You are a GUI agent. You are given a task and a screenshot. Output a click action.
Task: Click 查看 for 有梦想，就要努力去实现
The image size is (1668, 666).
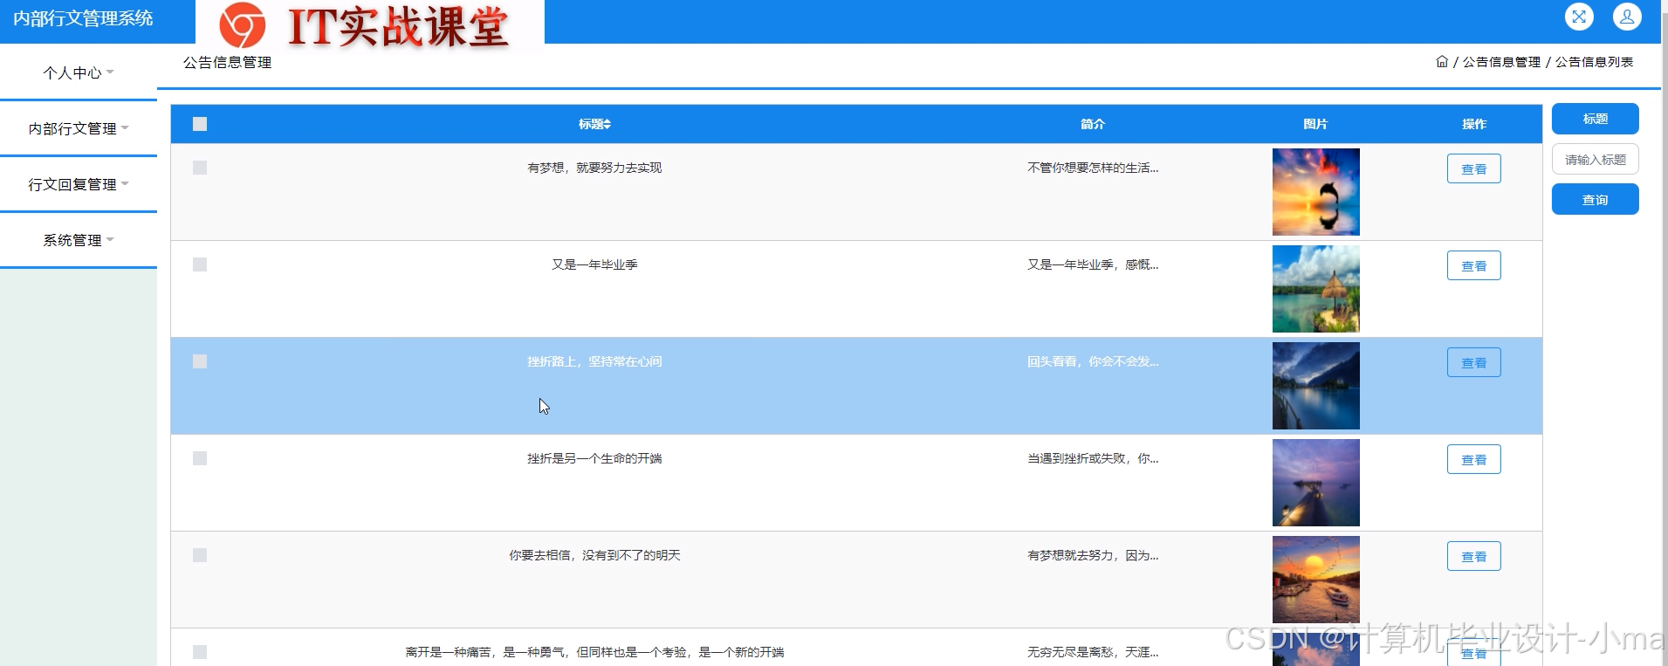tap(1474, 168)
